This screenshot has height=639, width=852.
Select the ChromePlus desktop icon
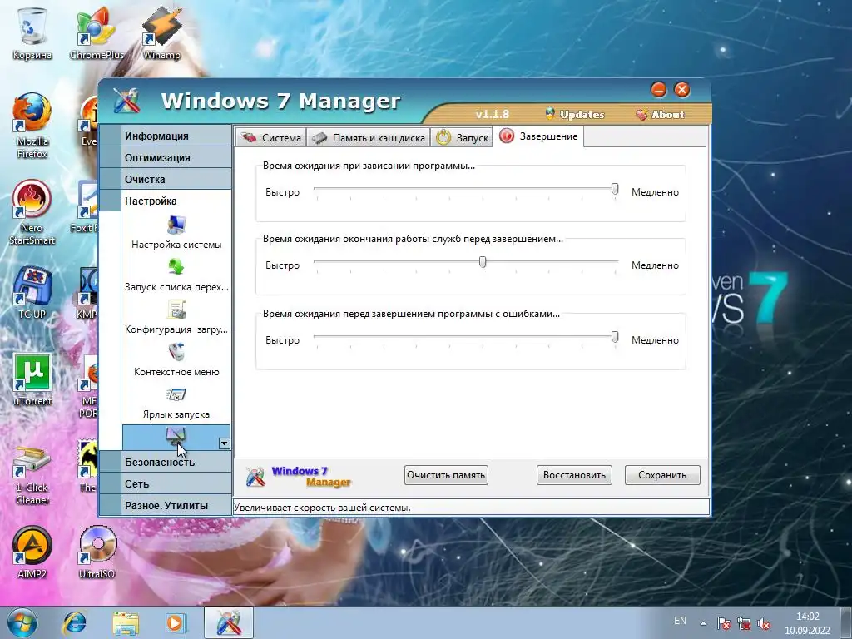(97, 33)
